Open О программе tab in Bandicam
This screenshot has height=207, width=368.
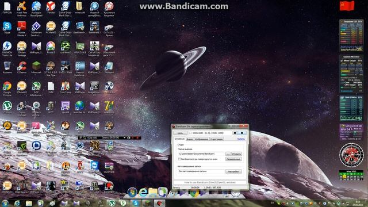(x=216, y=139)
